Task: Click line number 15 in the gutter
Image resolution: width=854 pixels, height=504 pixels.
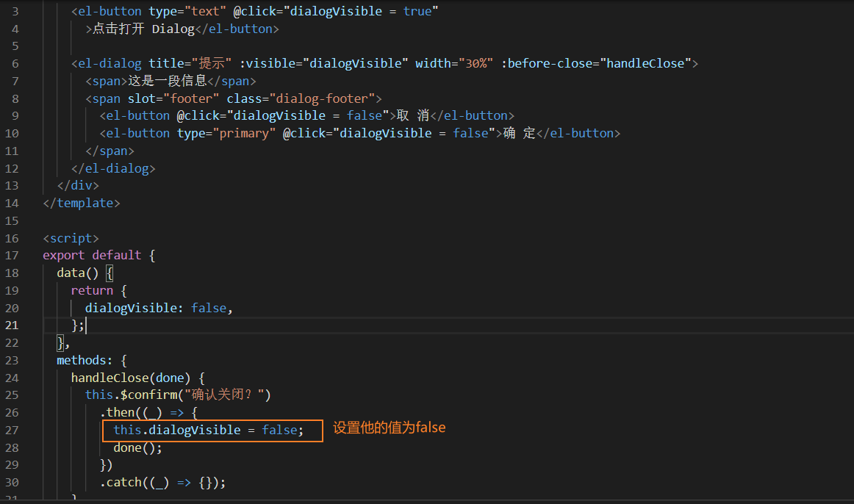Action: pos(12,221)
